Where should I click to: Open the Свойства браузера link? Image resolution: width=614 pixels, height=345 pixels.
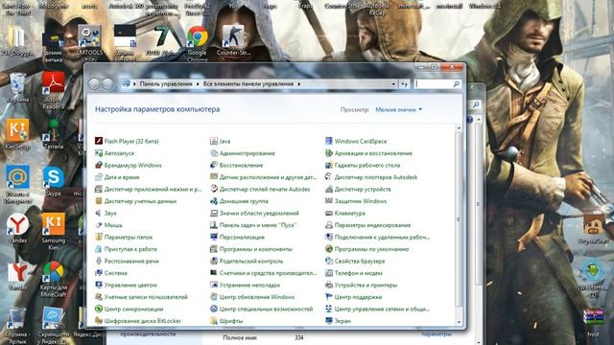click(360, 261)
